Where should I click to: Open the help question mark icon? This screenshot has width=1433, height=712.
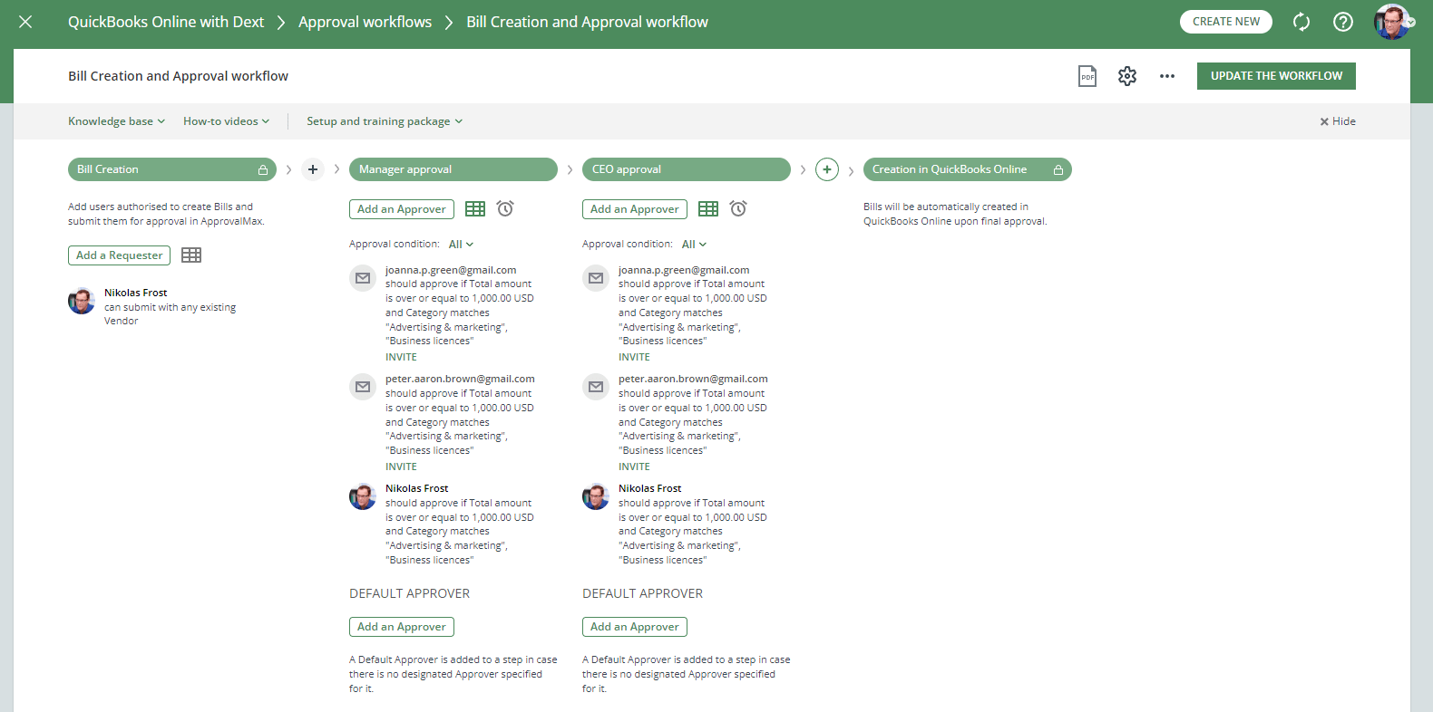(x=1343, y=22)
